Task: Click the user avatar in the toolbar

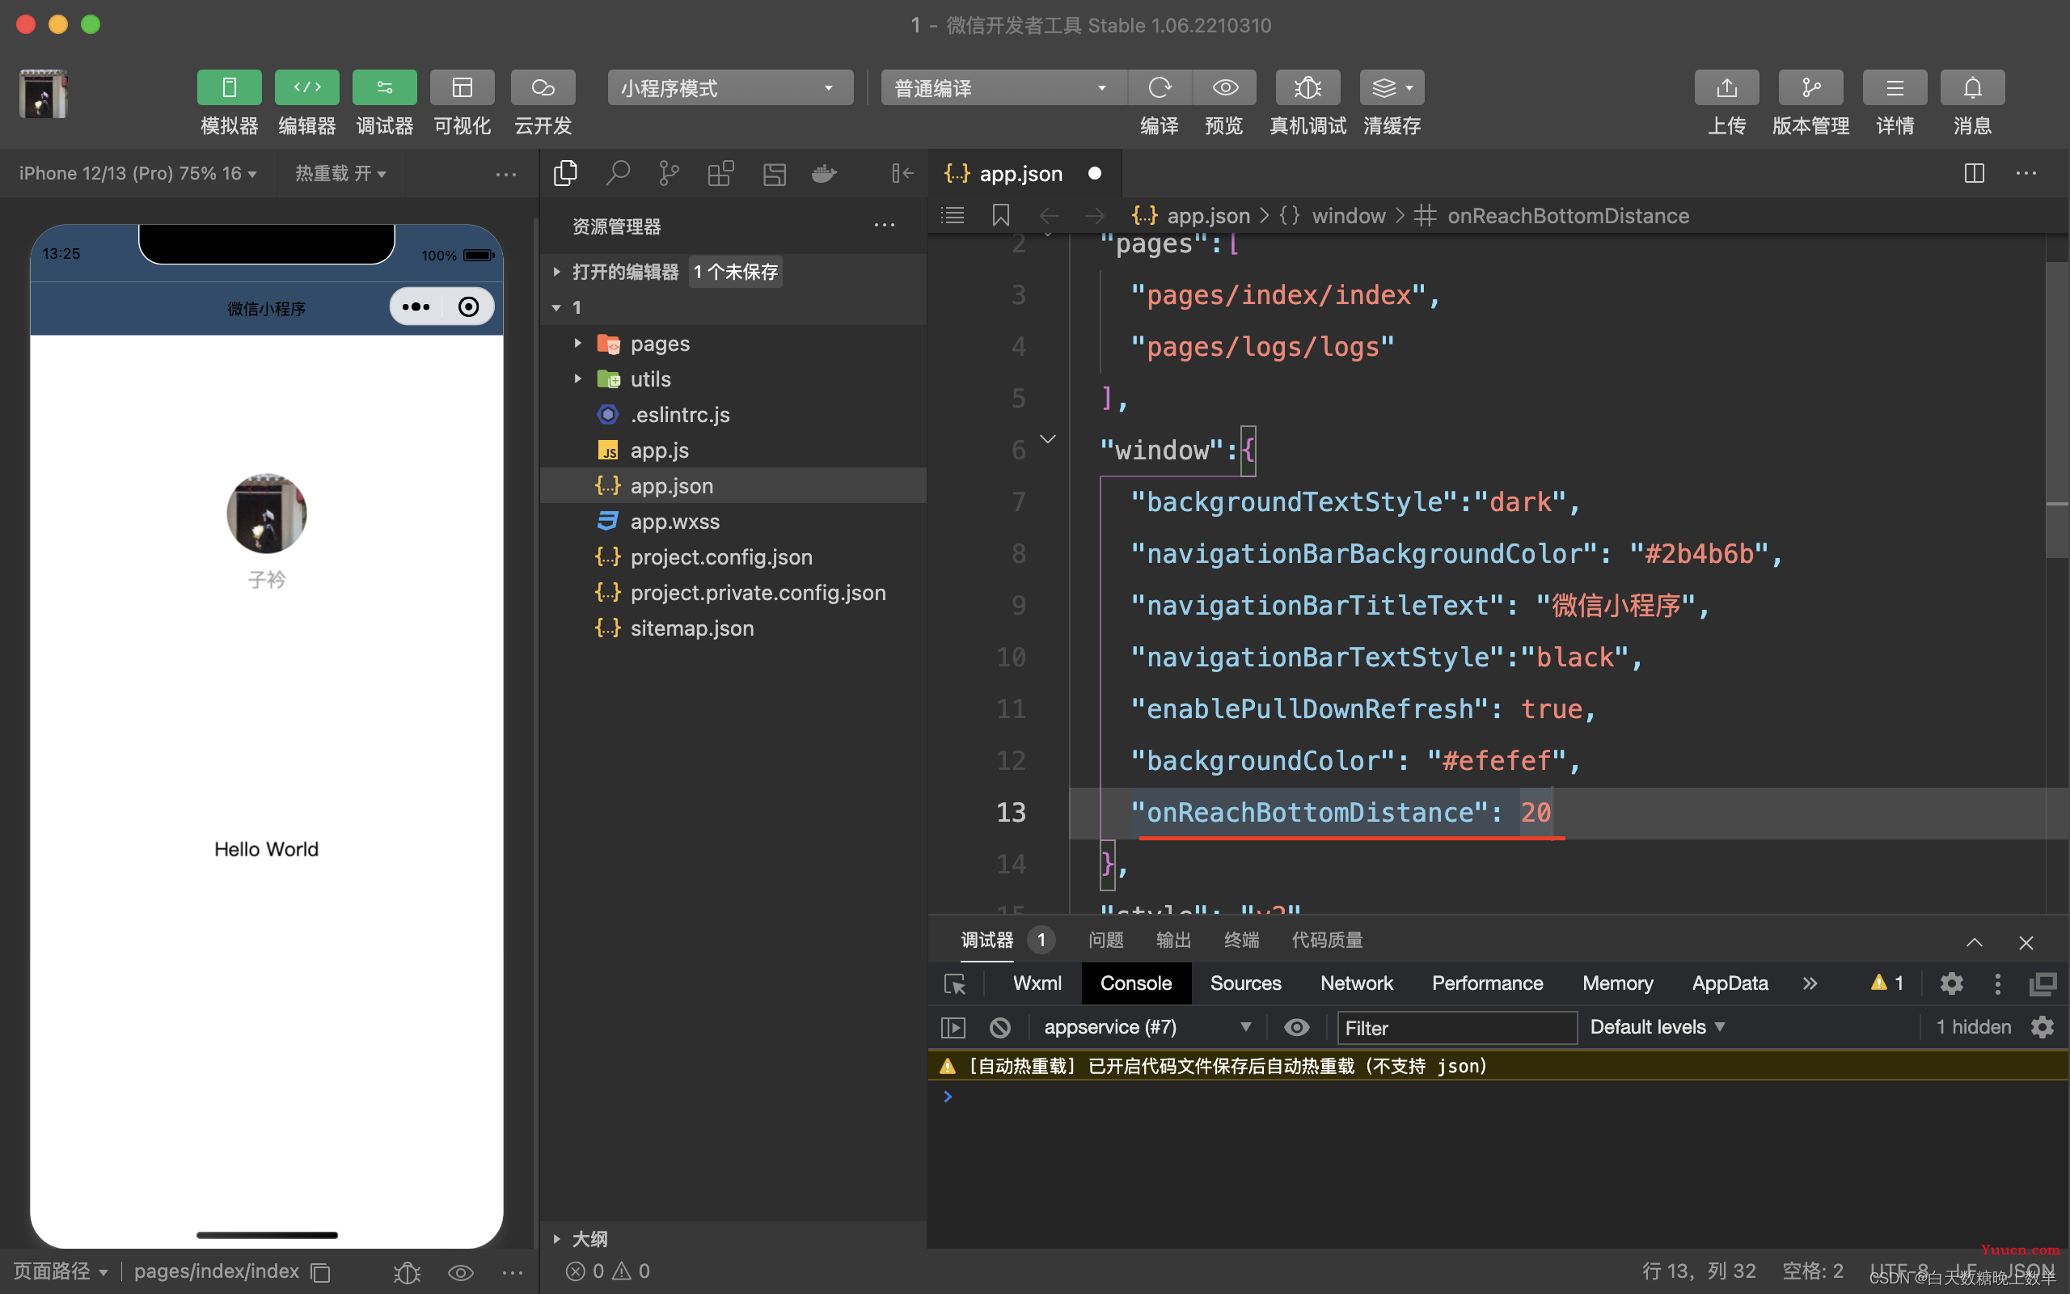Action: point(44,93)
